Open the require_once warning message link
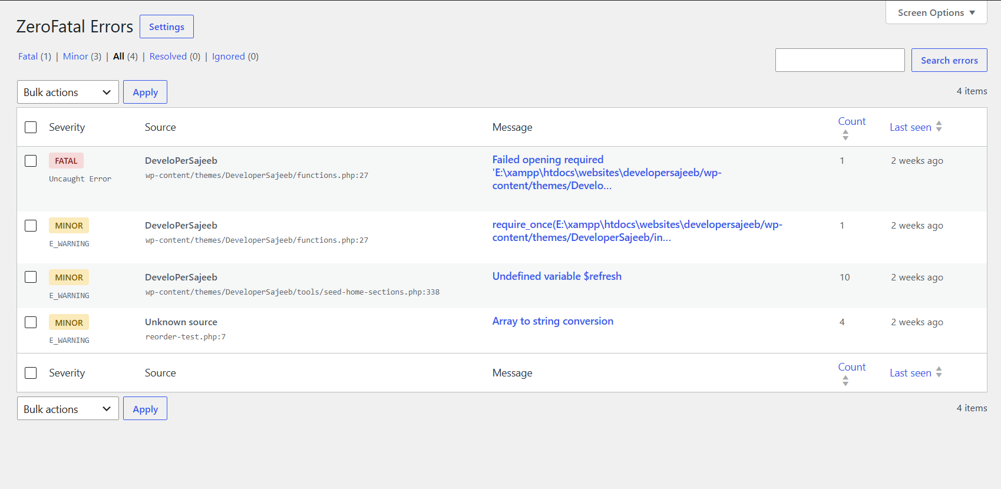 tap(637, 231)
